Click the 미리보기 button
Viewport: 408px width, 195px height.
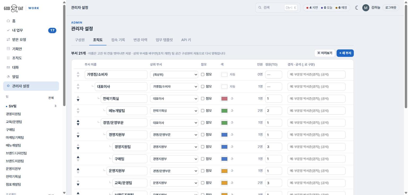(x=325, y=53)
